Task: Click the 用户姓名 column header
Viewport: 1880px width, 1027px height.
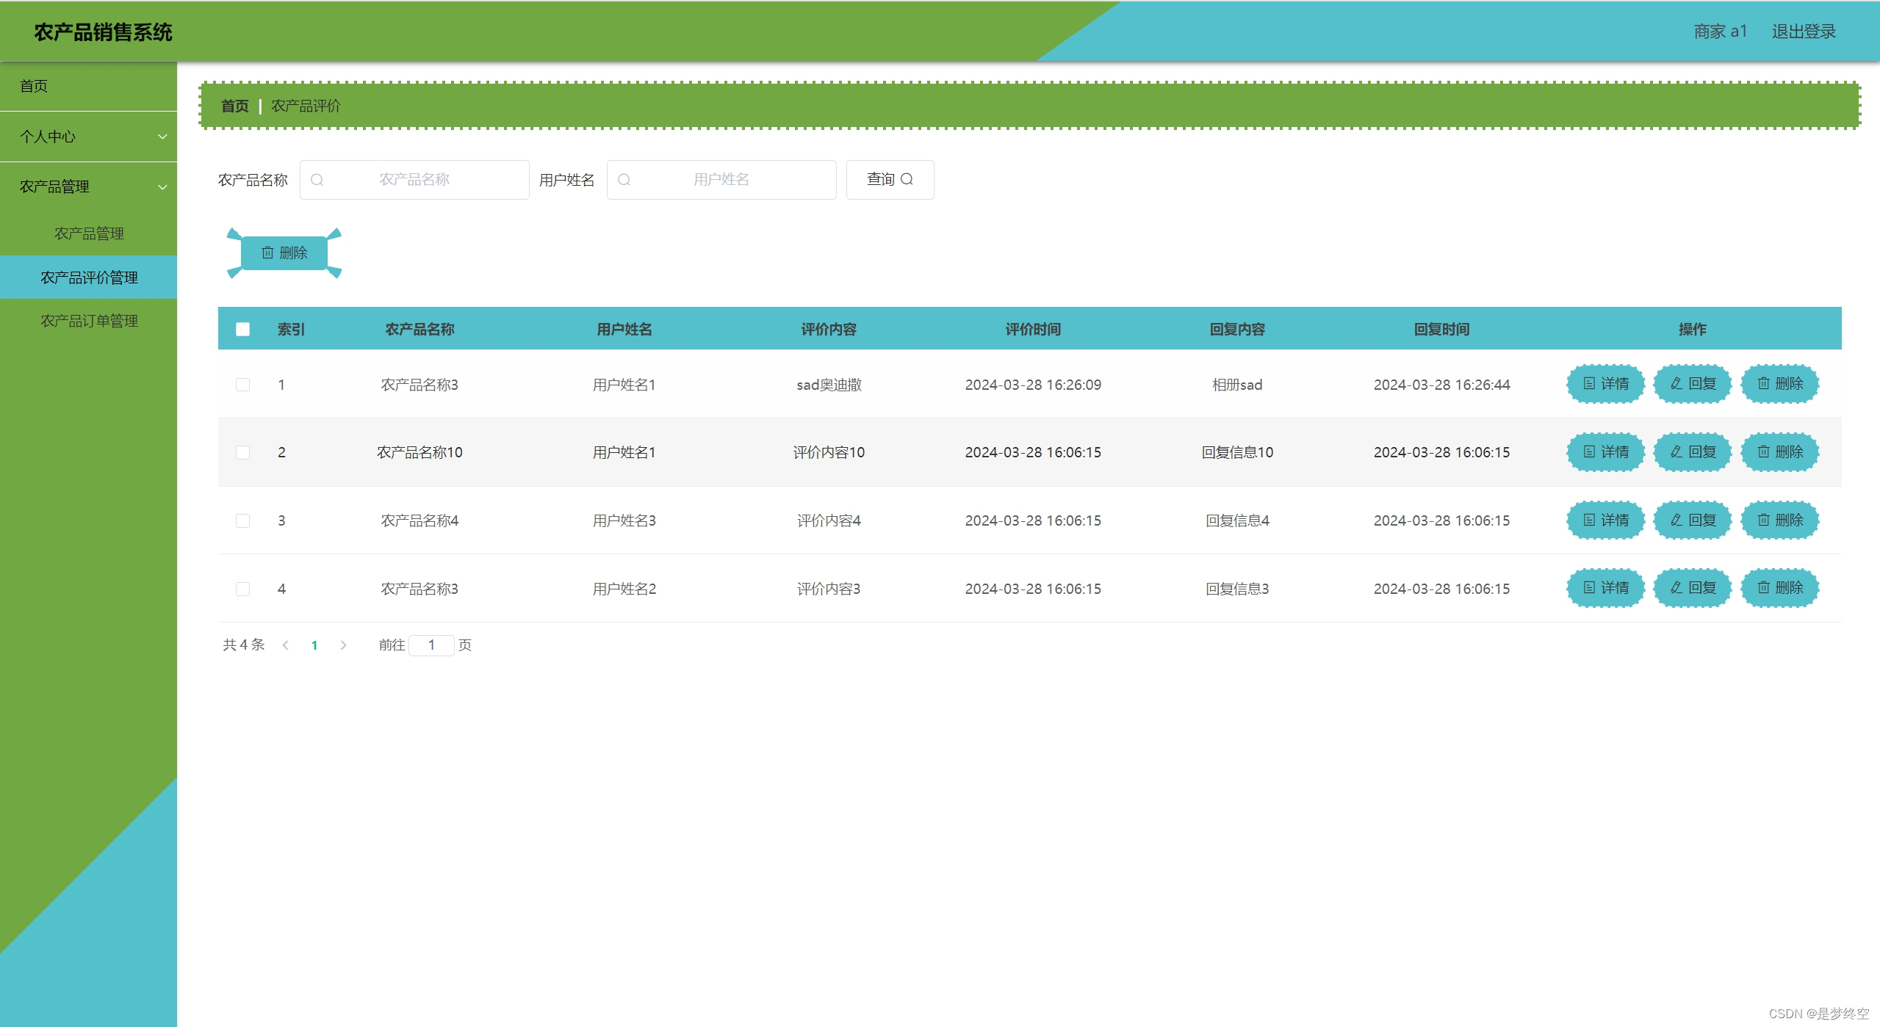Action: 624,329
